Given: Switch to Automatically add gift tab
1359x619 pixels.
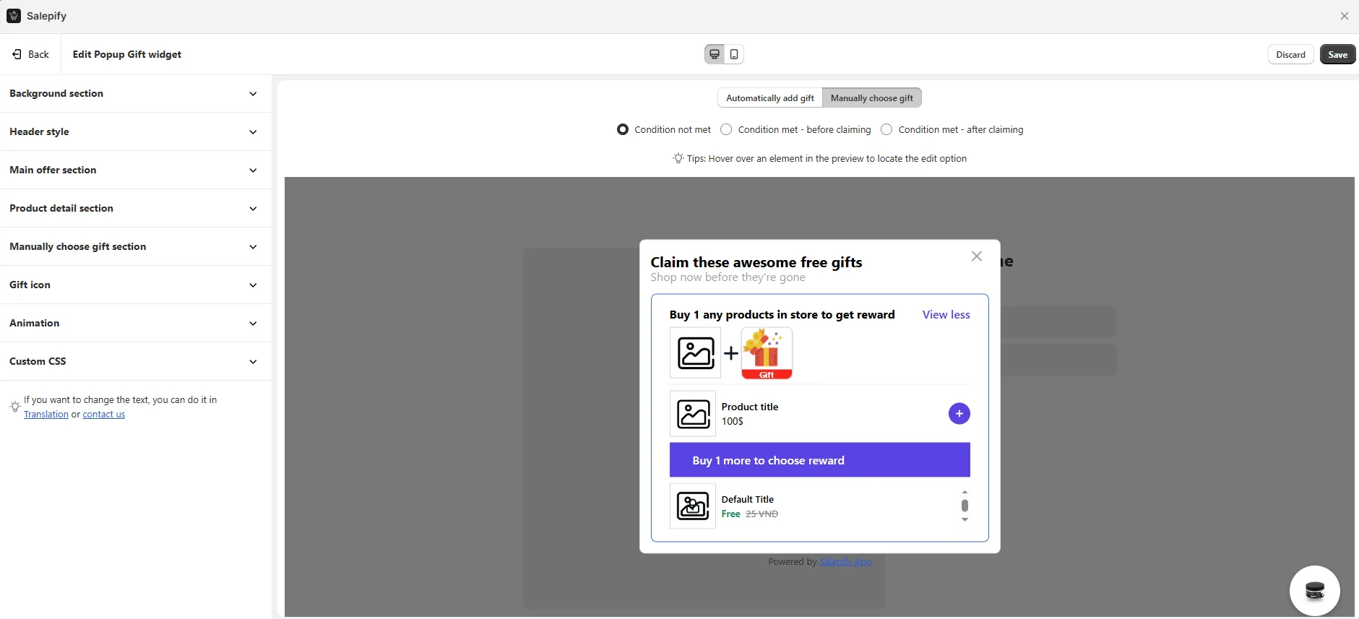Looking at the screenshot, I should [x=770, y=98].
